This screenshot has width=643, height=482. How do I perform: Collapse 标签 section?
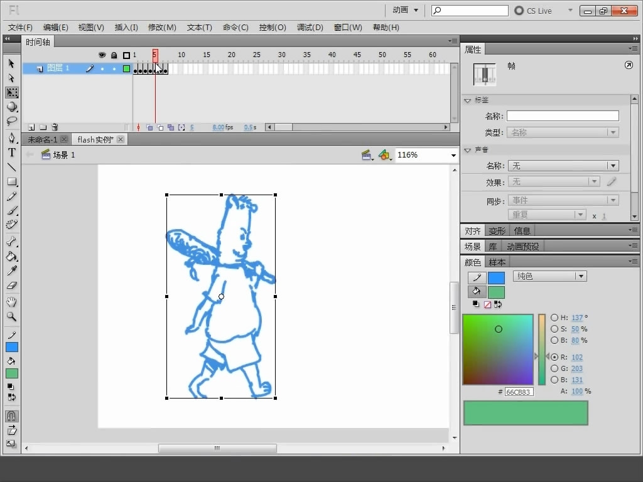[x=467, y=100]
